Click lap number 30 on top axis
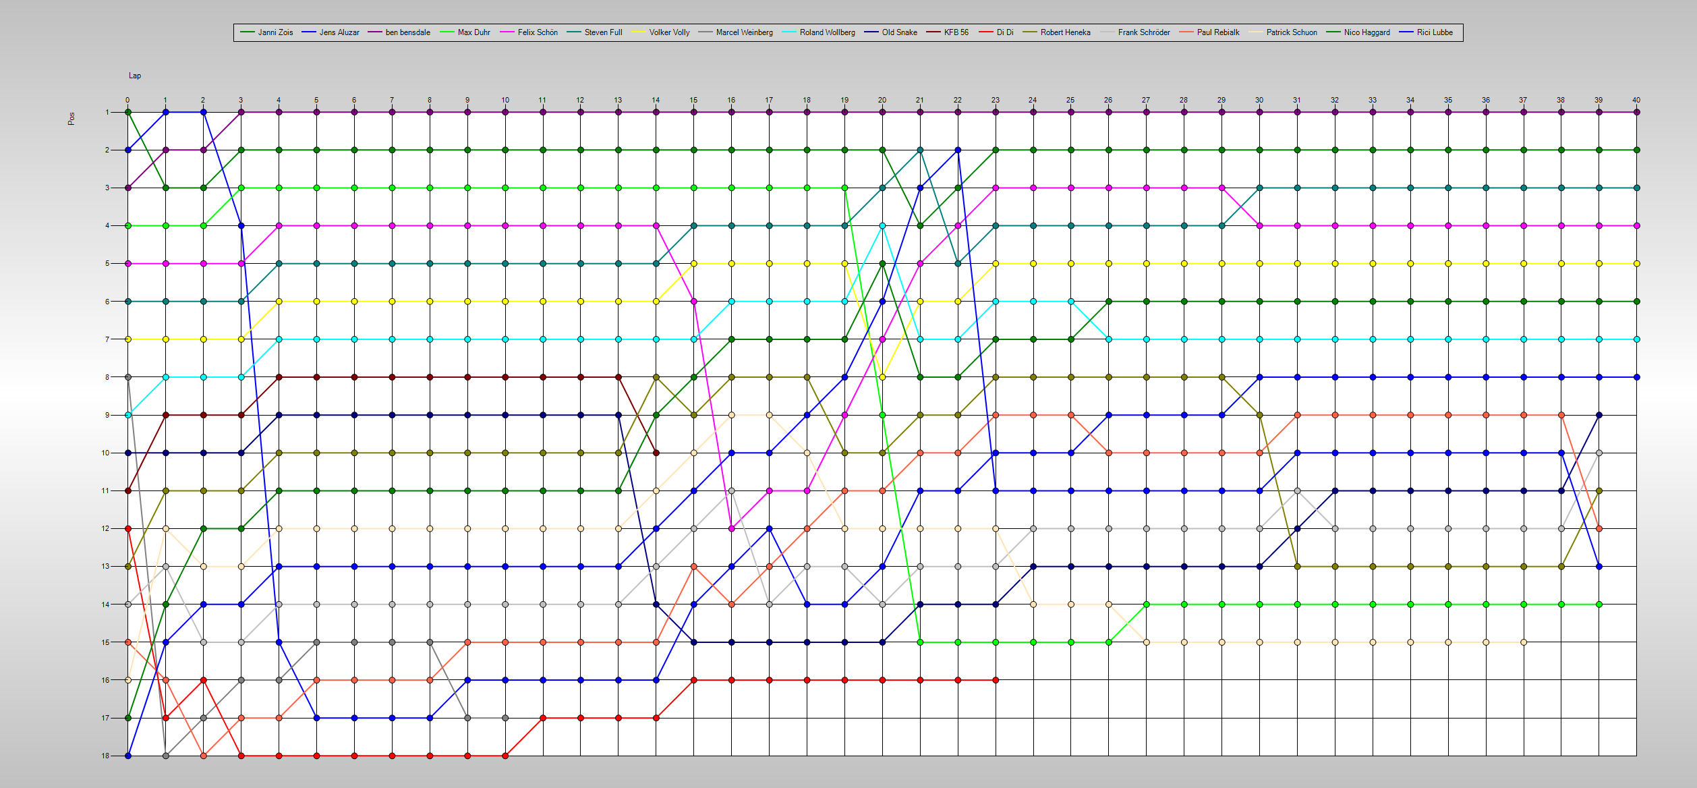 pos(1259,100)
